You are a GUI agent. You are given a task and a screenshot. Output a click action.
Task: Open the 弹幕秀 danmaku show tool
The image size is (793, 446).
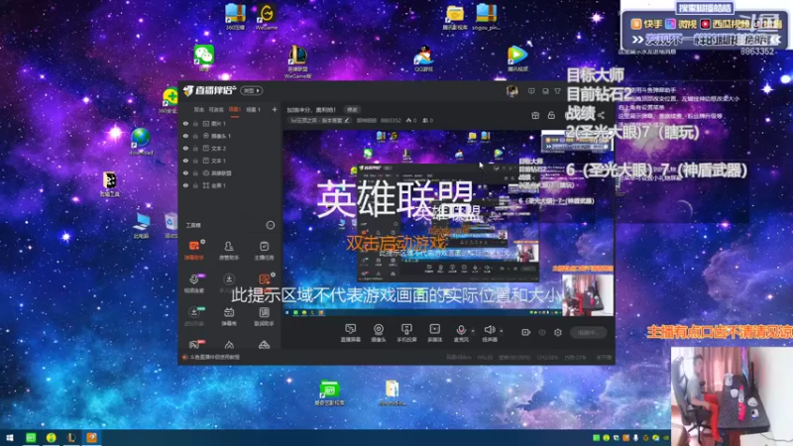(x=229, y=316)
